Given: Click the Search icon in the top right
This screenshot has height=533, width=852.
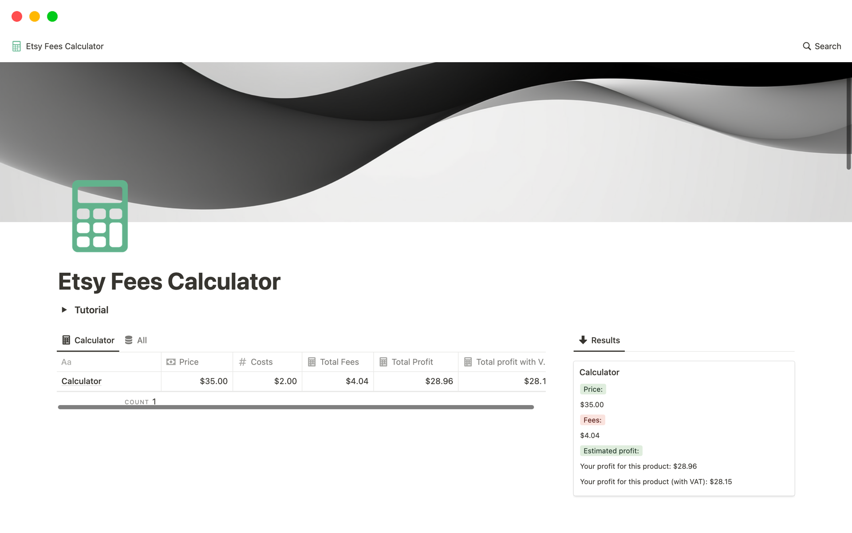Looking at the screenshot, I should [x=806, y=45].
